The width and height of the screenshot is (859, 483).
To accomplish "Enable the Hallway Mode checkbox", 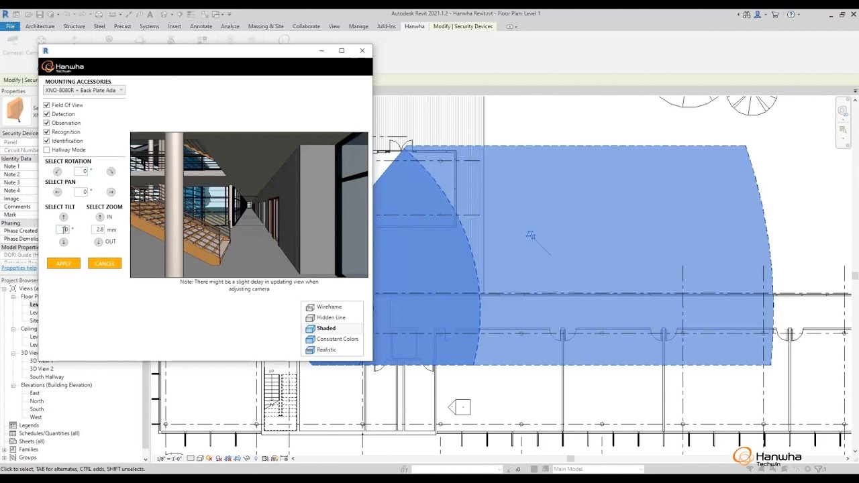I will coord(47,150).
